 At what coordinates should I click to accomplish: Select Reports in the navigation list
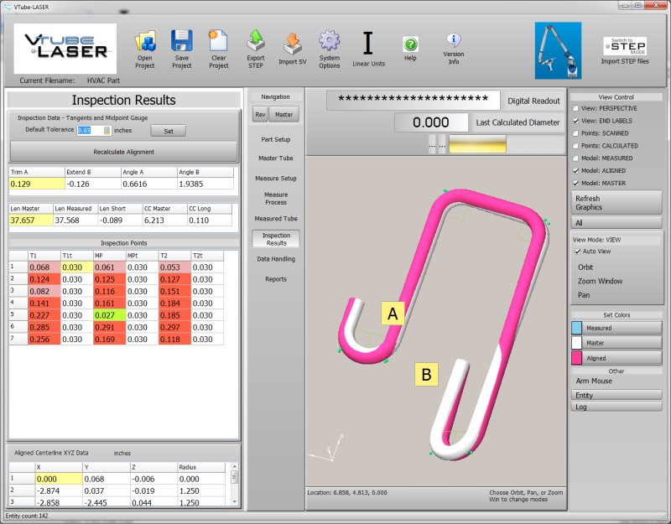point(276,279)
